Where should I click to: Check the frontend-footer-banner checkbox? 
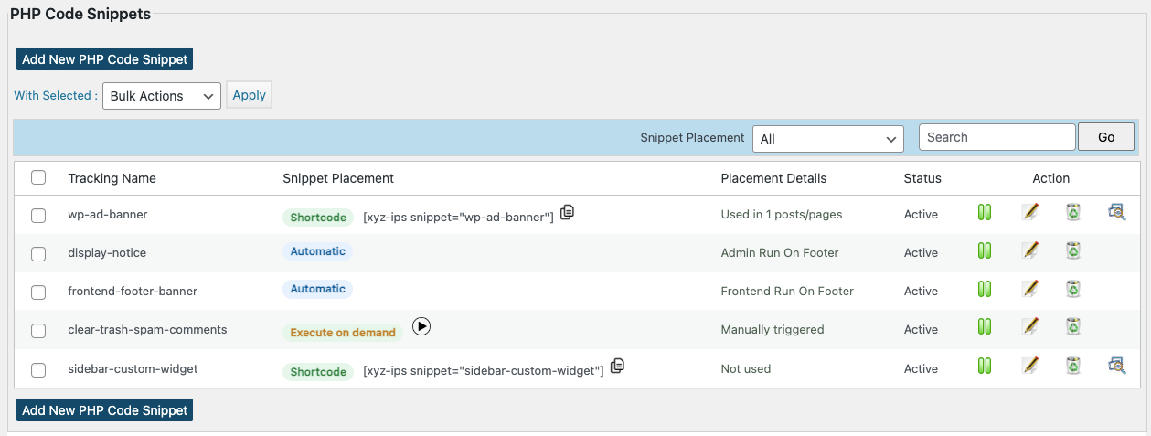(x=38, y=292)
